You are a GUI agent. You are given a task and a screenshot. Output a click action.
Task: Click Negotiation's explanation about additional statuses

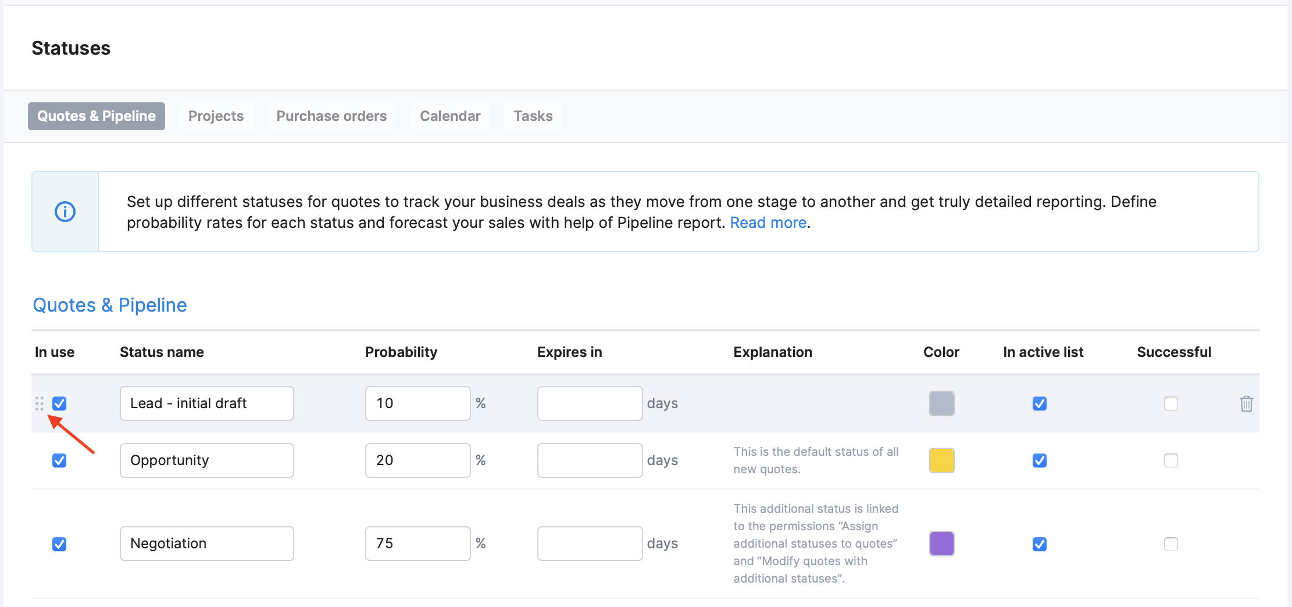point(816,544)
